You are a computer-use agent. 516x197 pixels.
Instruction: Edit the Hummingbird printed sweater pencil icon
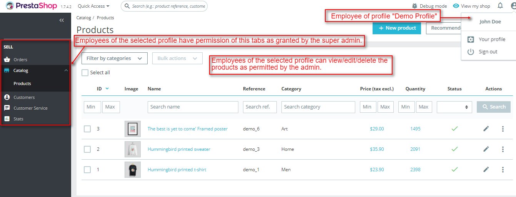[486, 149]
